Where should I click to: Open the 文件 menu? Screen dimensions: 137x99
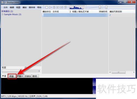coord(5,7)
